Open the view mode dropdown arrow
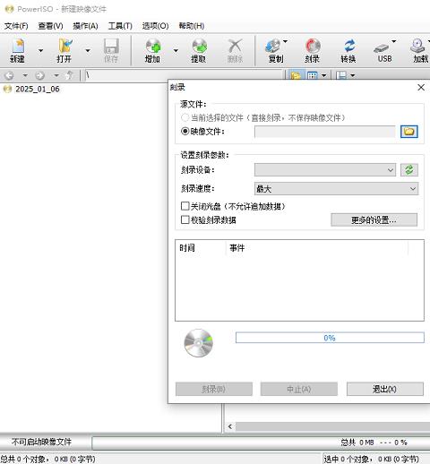The image size is (430, 464). pyautogui.click(x=324, y=75)
